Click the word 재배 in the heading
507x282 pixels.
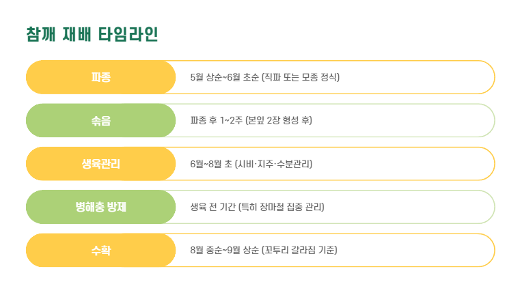[77, 34]
